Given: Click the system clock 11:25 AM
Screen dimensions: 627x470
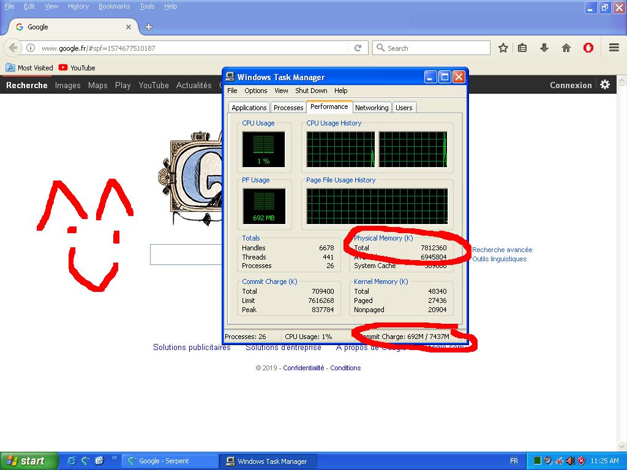Looking at the screenshot, I should pyautogui.click(x=604, y=461).
